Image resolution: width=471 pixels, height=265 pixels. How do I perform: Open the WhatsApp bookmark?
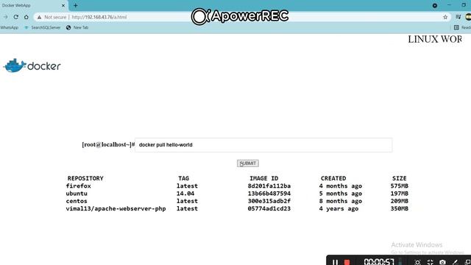click(x=9, y=27)
